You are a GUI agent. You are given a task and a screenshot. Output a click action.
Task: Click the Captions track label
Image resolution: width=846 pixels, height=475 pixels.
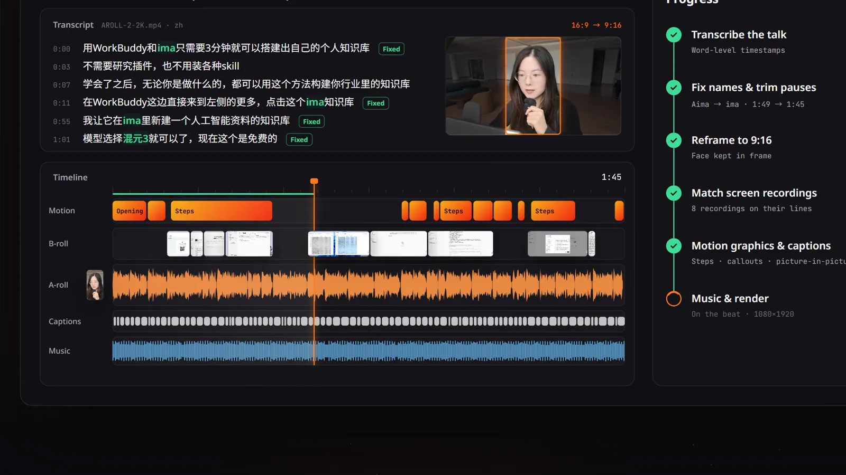tap(65, 321)
